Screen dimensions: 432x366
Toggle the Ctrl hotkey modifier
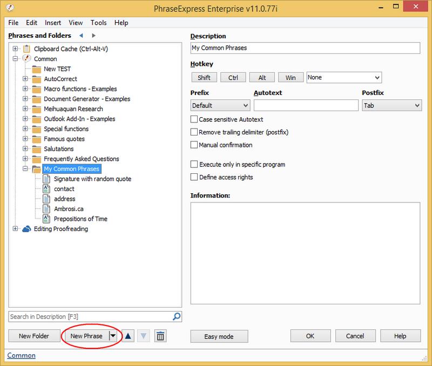point(233,78)
